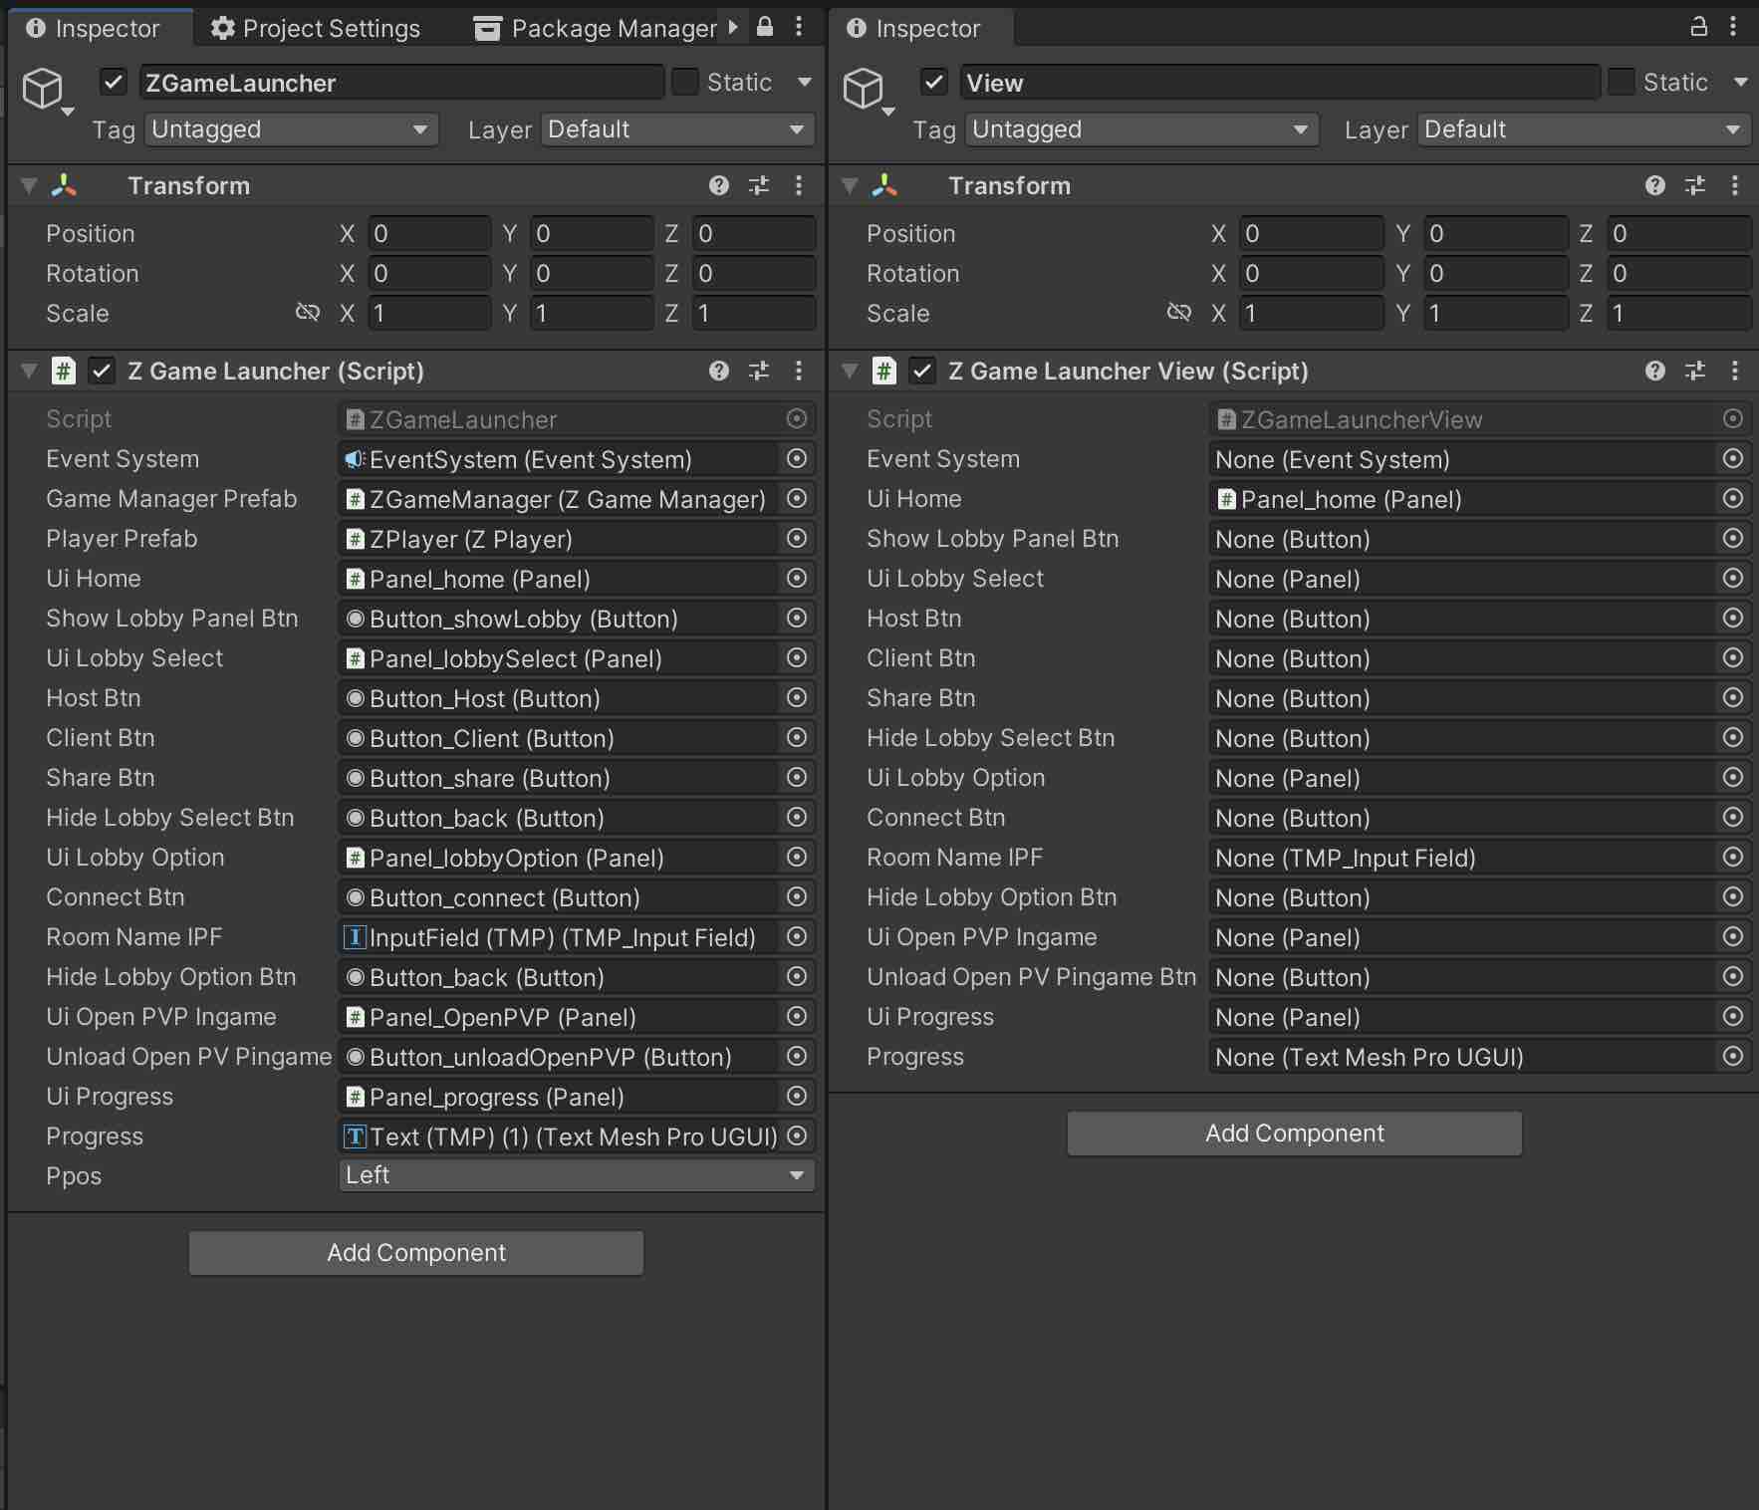
Task: Click ZGameLauncher name field
Action: click(401, 83)
